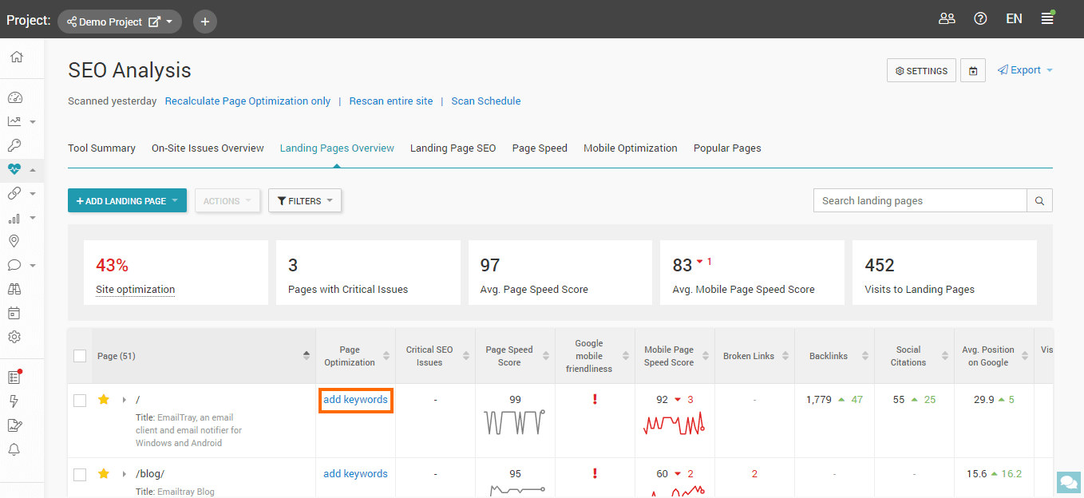Open the keyword key icon in sidebar
Screen dimensions: 1084x498
[x=14, y=145]
